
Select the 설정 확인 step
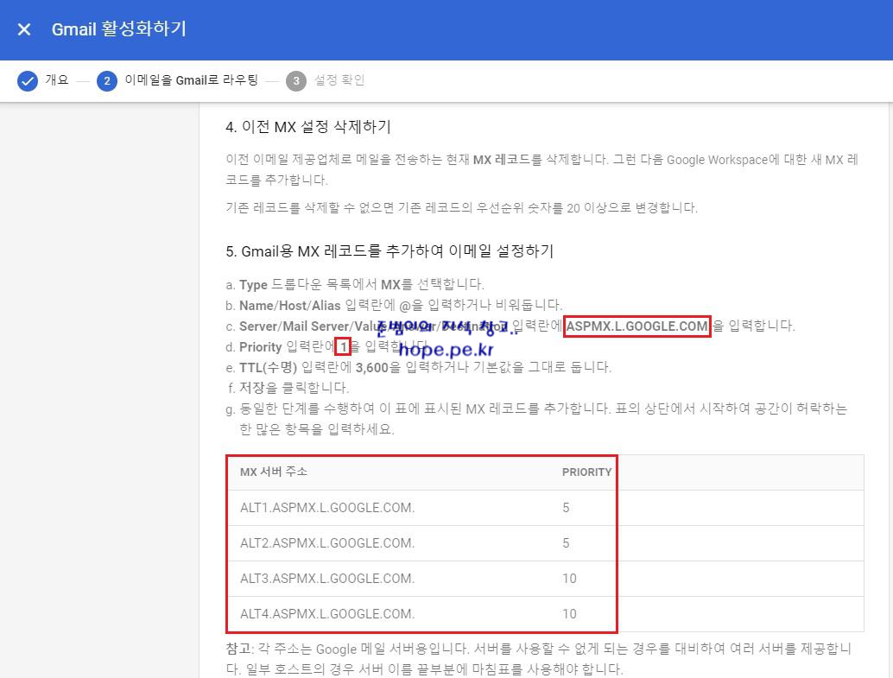point(339,79)
